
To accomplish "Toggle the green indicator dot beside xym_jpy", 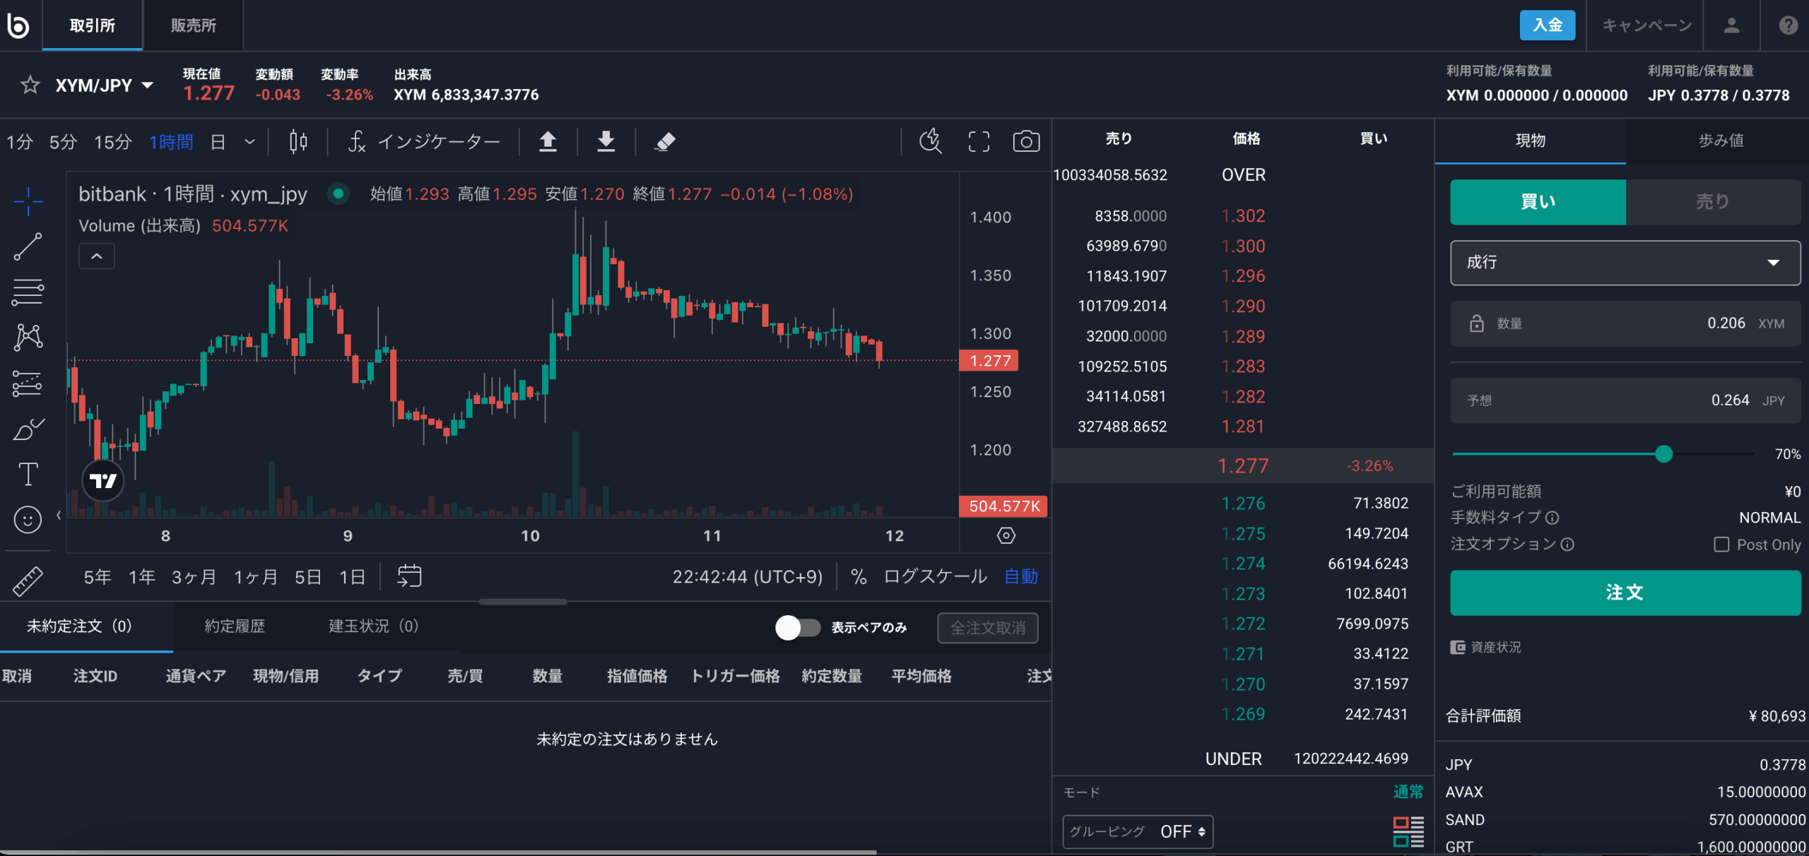I will 338,194.
